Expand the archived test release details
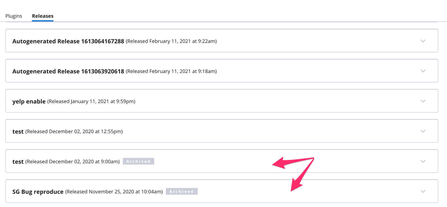 pyautogui.click(x=423, y=161)
